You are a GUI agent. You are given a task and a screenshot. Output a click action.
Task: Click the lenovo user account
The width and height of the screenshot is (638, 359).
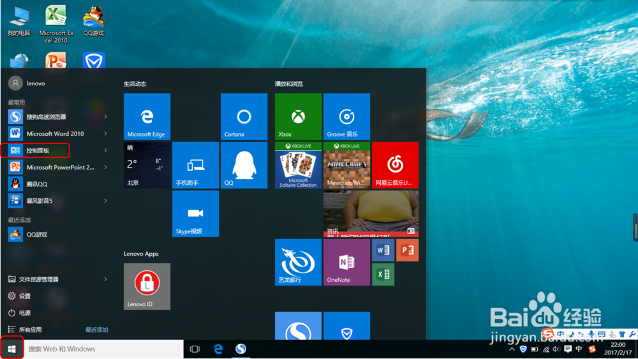tap(27, 83)
